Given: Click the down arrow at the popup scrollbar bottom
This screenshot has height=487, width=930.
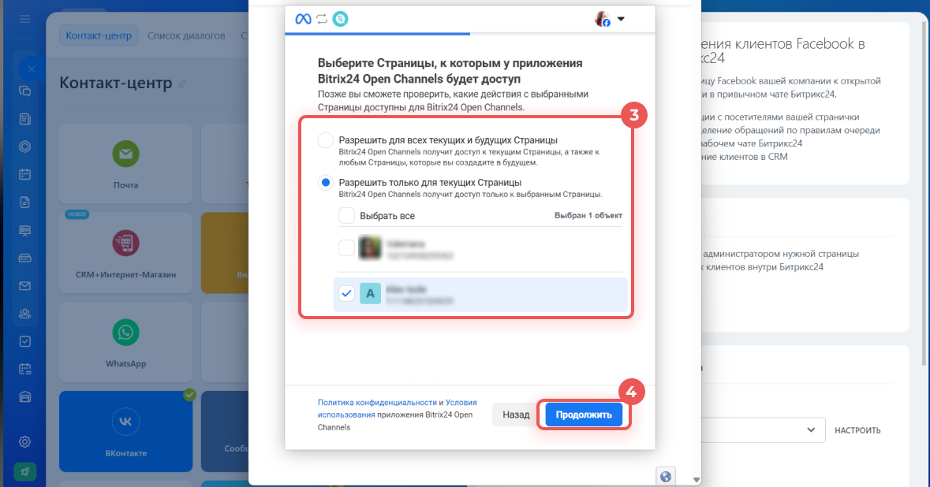Looking at the screenshot, I should 697,480.
